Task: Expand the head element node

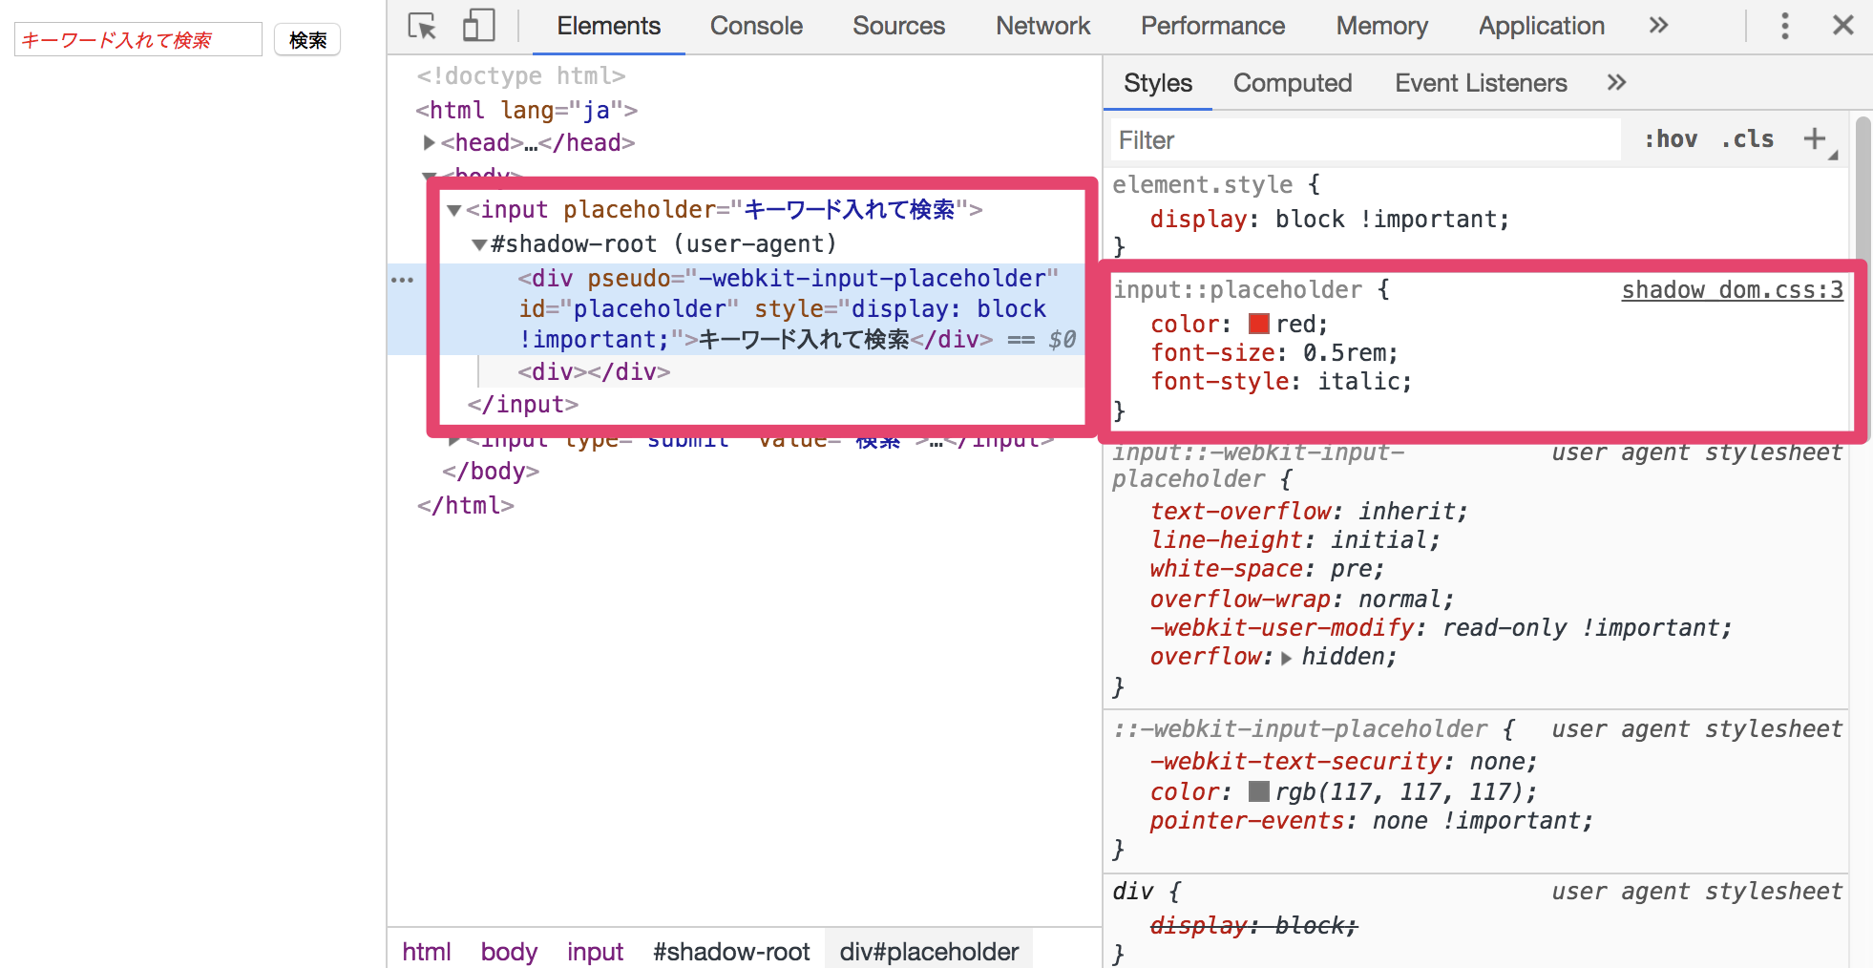Action: pyautogui.click(x=429, y=143)
